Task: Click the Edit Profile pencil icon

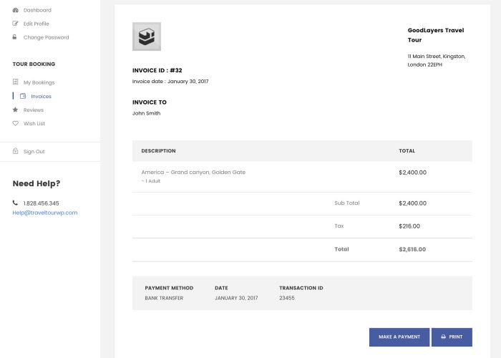Action: coord(15,24)
